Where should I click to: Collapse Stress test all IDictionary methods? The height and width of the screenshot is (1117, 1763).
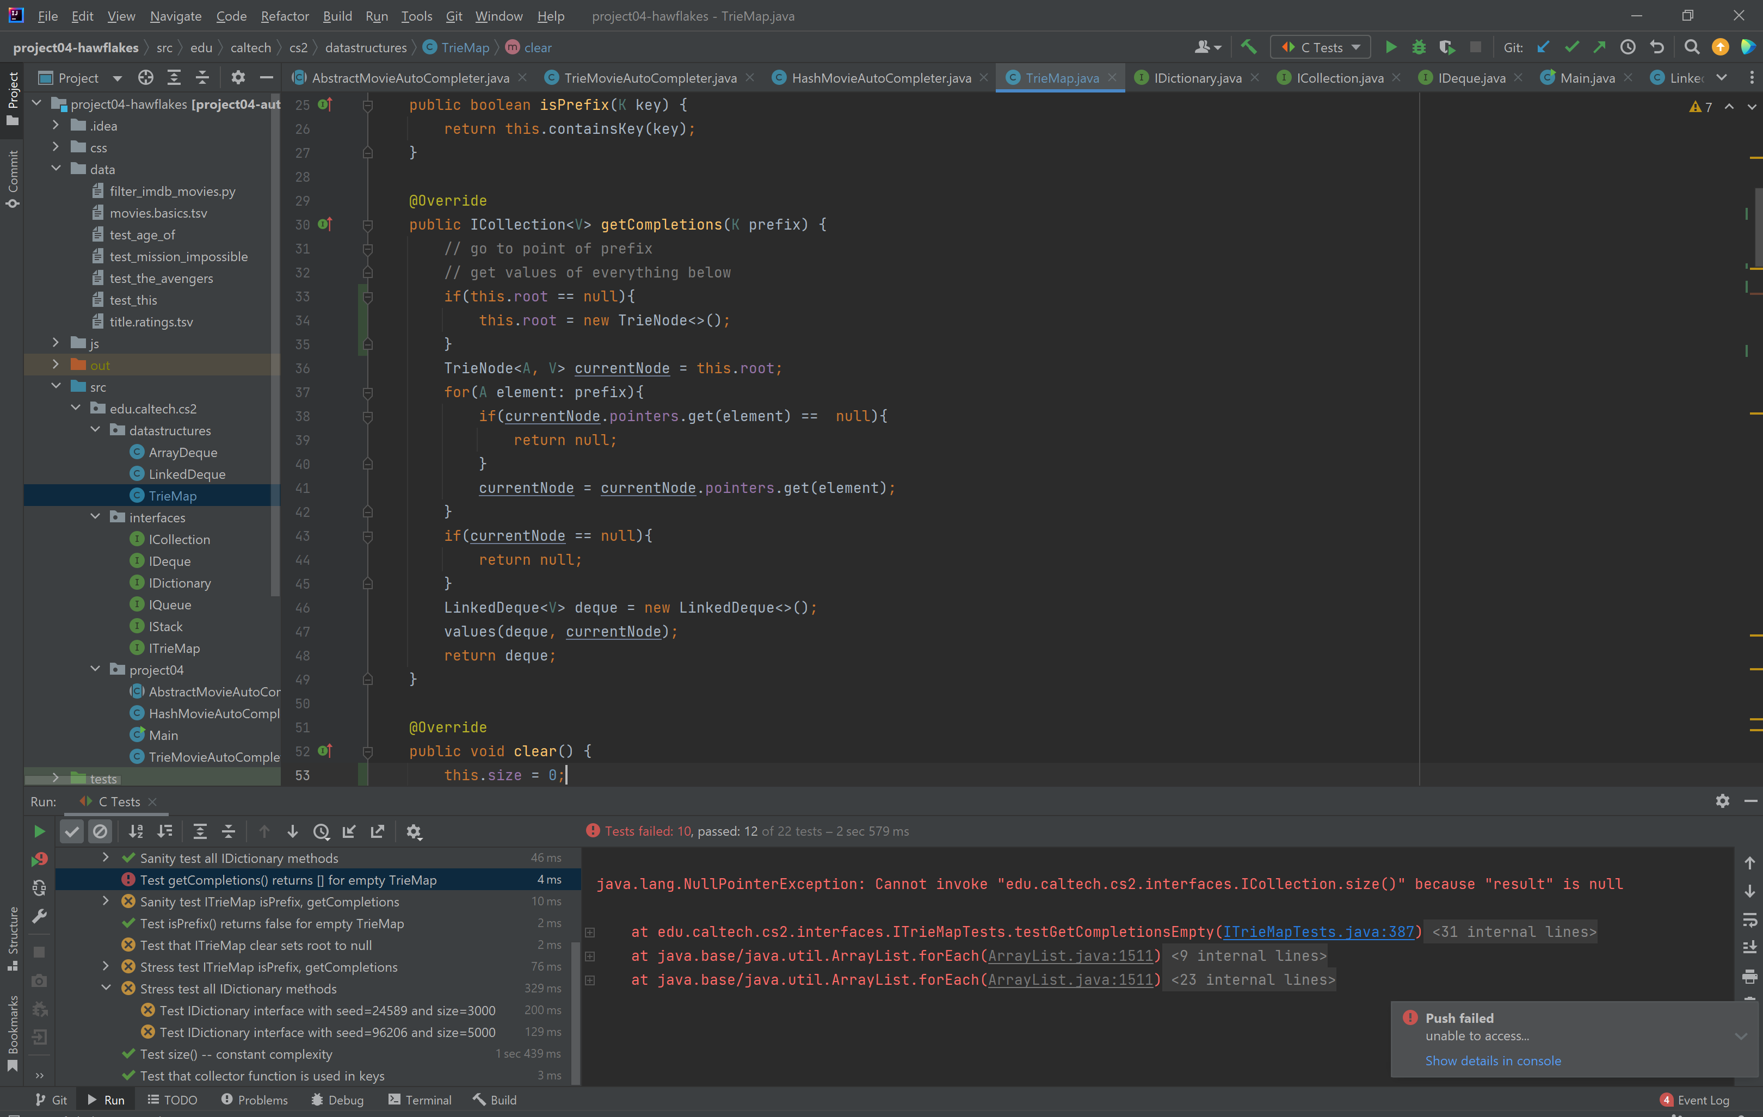(106, 988)
